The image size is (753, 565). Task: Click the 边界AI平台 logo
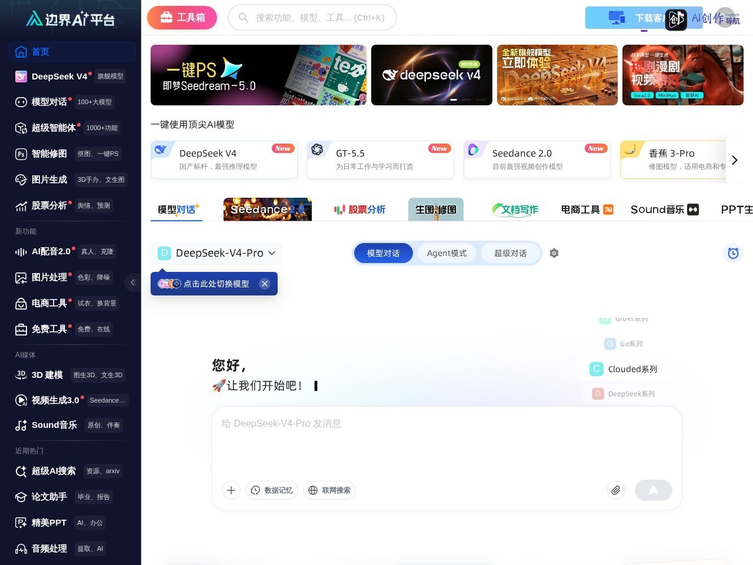[71, 19]
